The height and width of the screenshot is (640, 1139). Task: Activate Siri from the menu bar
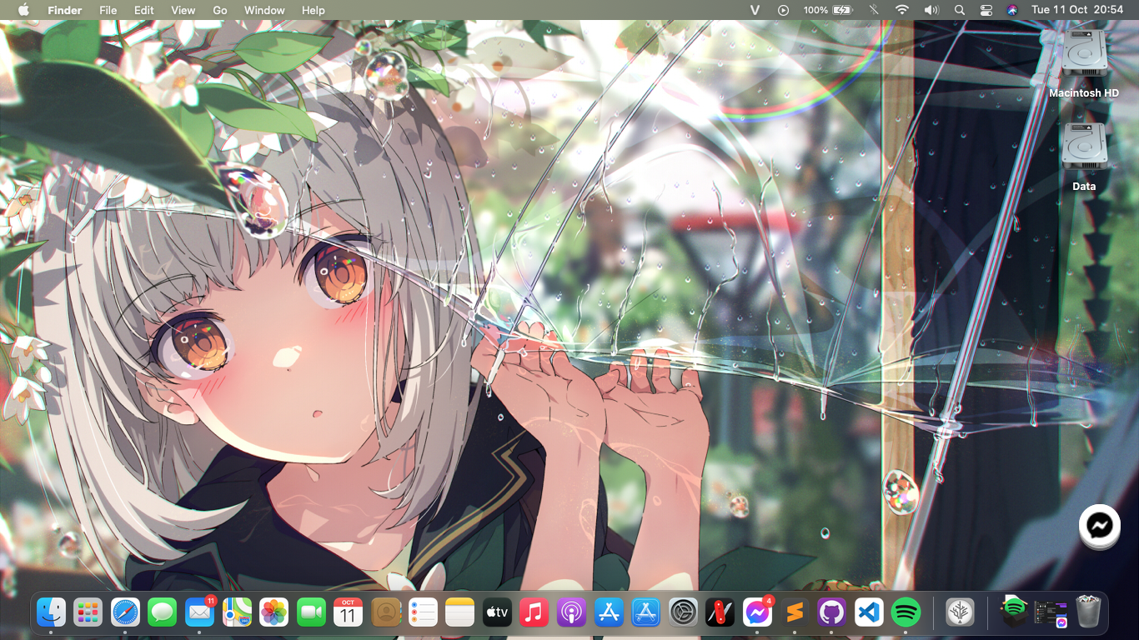pyautogui.click(x=1012, y=10)
